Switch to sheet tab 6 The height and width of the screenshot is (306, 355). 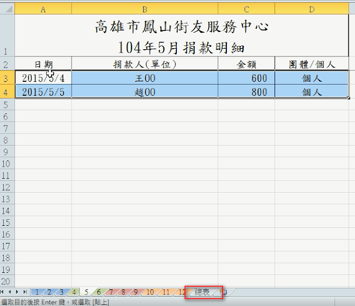(x=99, y=293)
